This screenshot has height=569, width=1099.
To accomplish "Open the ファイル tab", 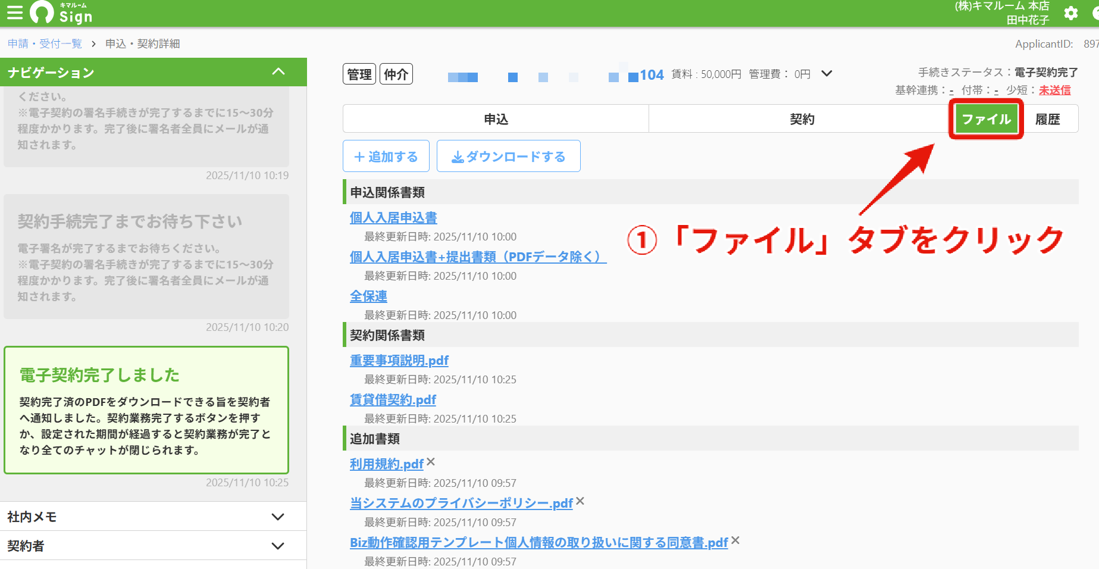I will (x=987, y=119).
